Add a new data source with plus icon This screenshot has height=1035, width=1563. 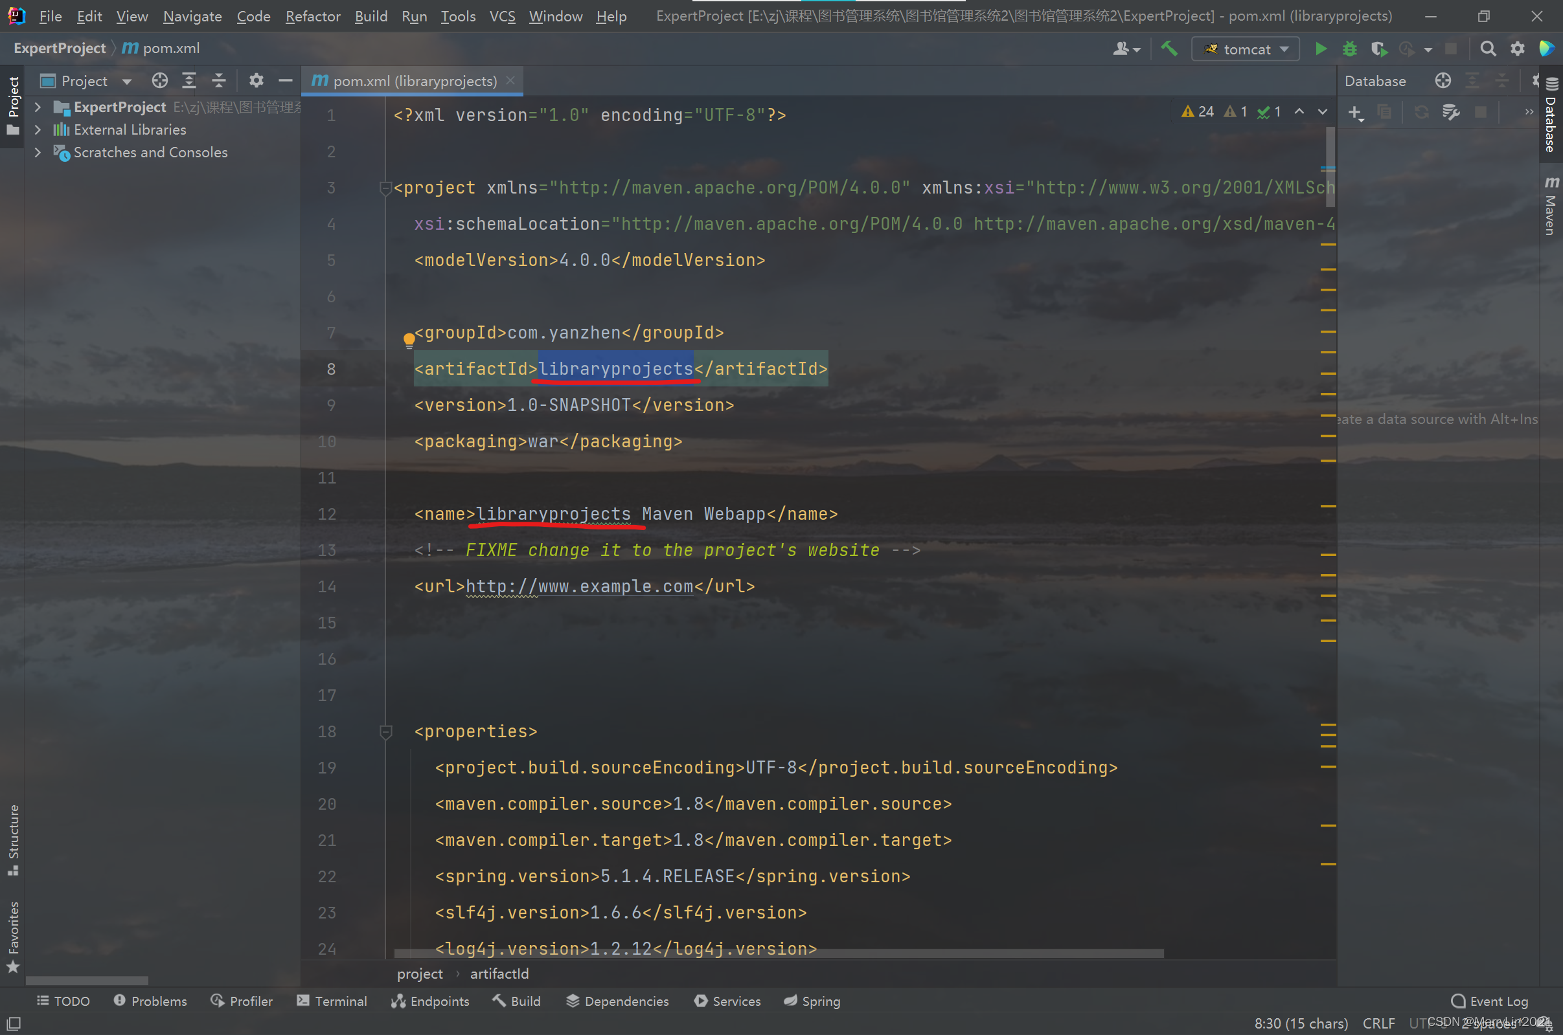click(1355, 113)
